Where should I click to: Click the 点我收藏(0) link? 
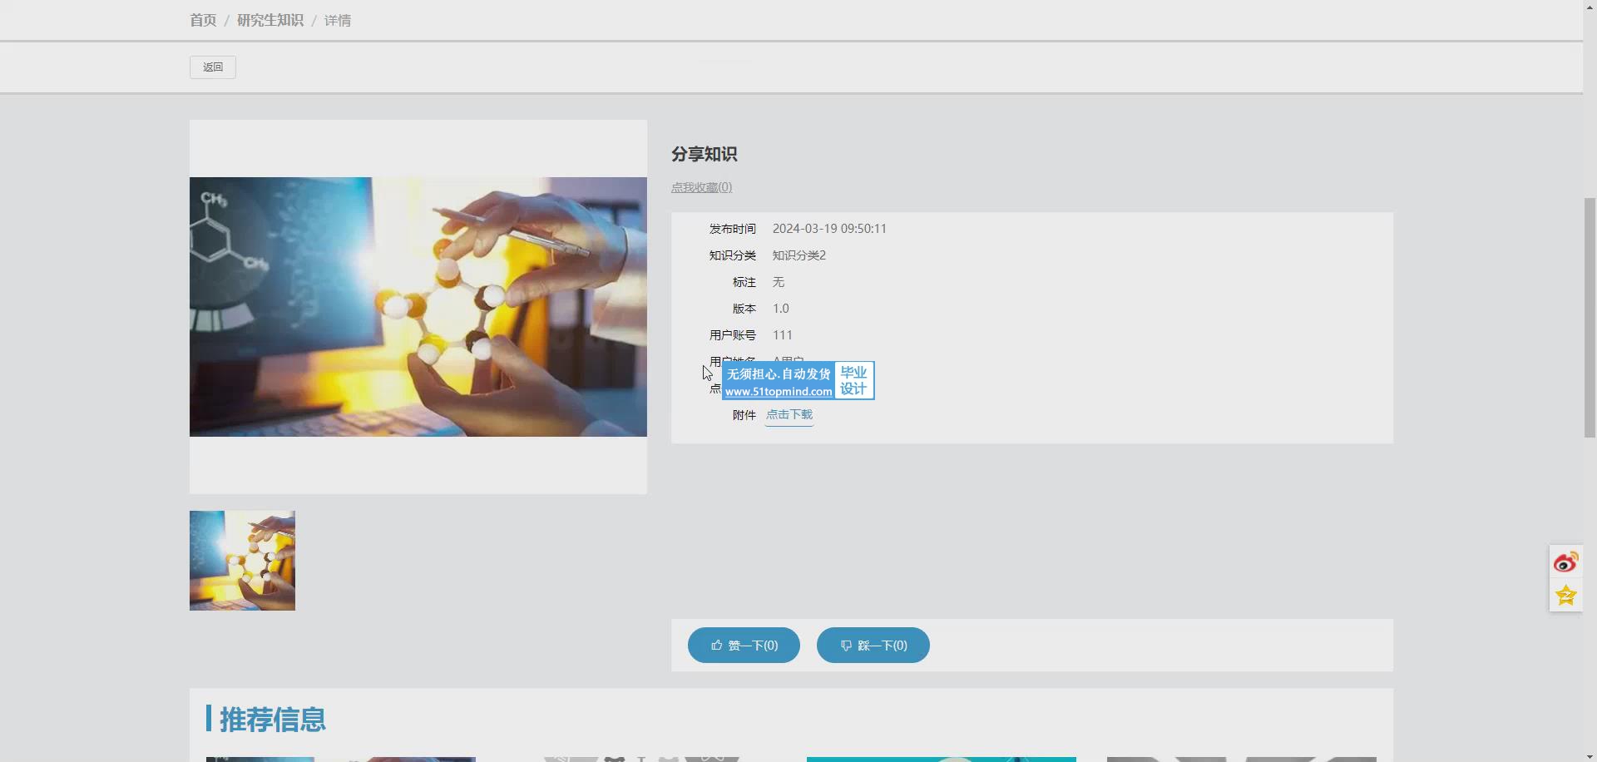pyautogui.click(x=701, y=187)
